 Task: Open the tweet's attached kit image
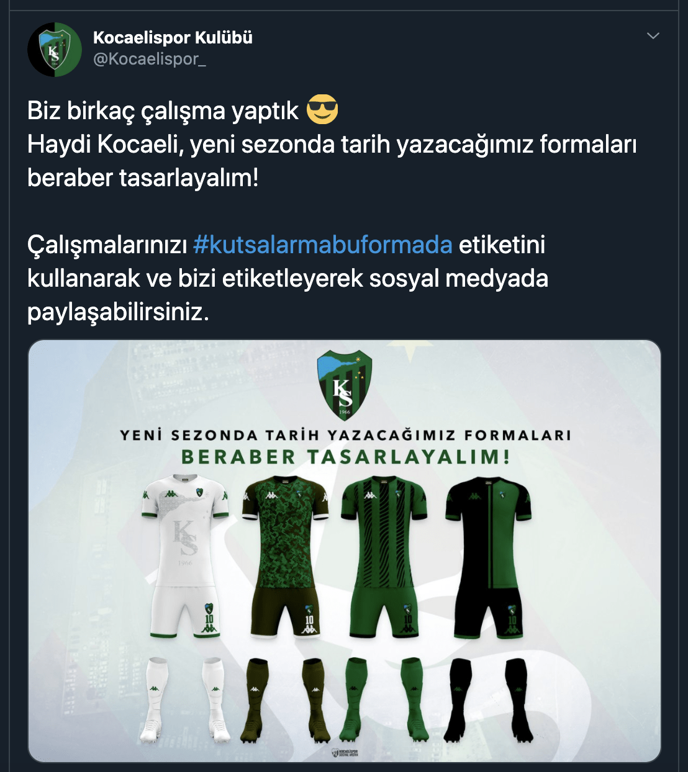pos(345,551)
